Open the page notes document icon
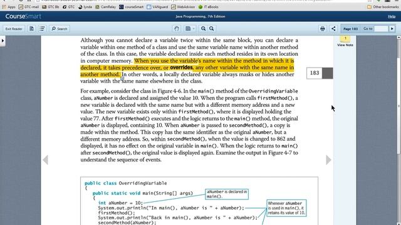The height and width of the screenshot is (225, 401). pyautogui.click(x=31, y=29)
